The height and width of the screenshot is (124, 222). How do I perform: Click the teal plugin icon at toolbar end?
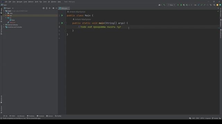220,5
